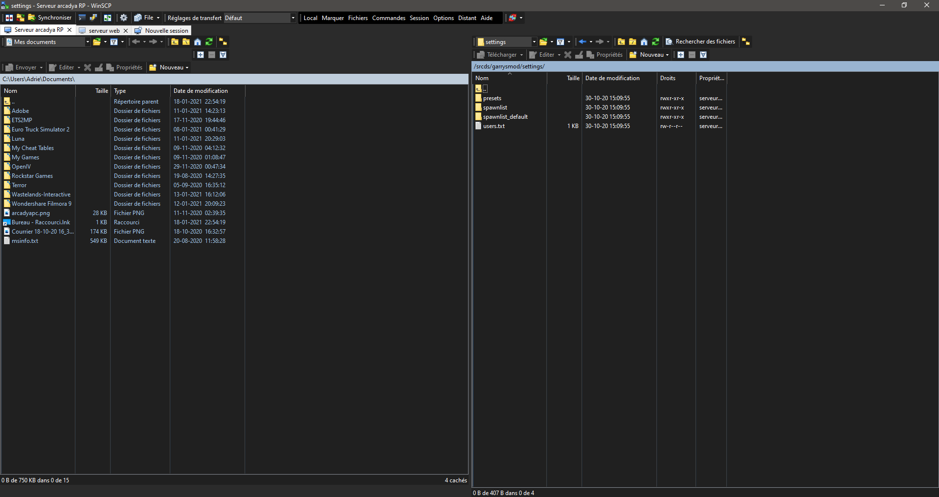This screenshot has width=939, height=497.
Task: Expand remote Nouveau dropdown arrow
Action: 667,55
